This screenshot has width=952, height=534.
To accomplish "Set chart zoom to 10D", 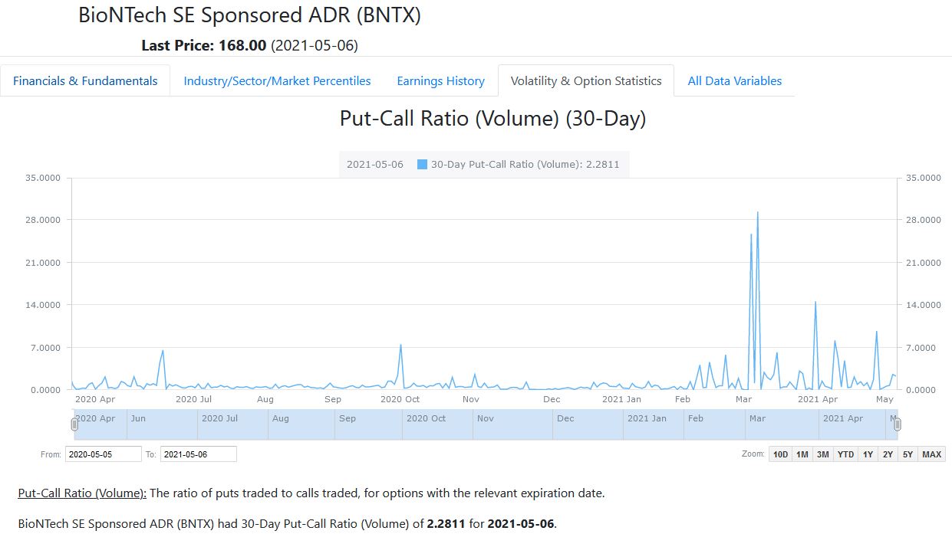I will pos(780,454).
